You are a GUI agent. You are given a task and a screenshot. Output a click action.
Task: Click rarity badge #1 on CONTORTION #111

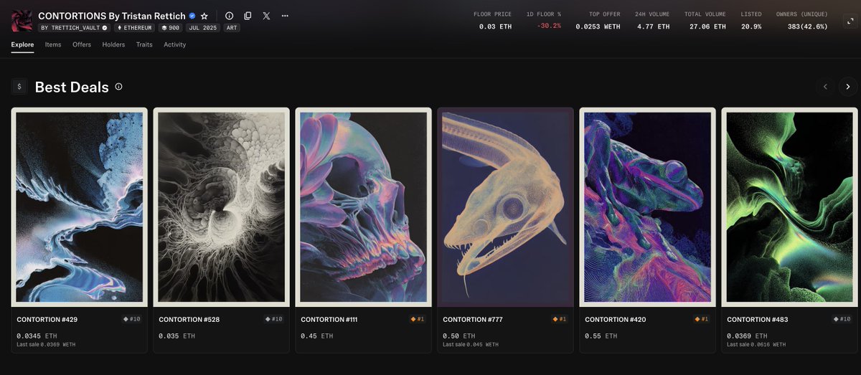[x=418, y=319]
